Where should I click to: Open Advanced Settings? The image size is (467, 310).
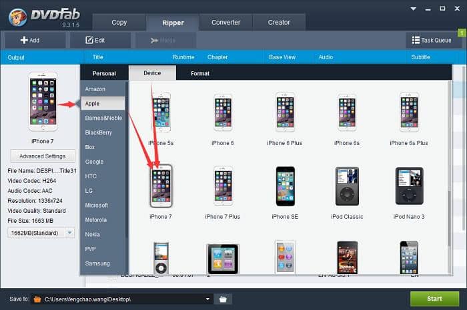43,156
